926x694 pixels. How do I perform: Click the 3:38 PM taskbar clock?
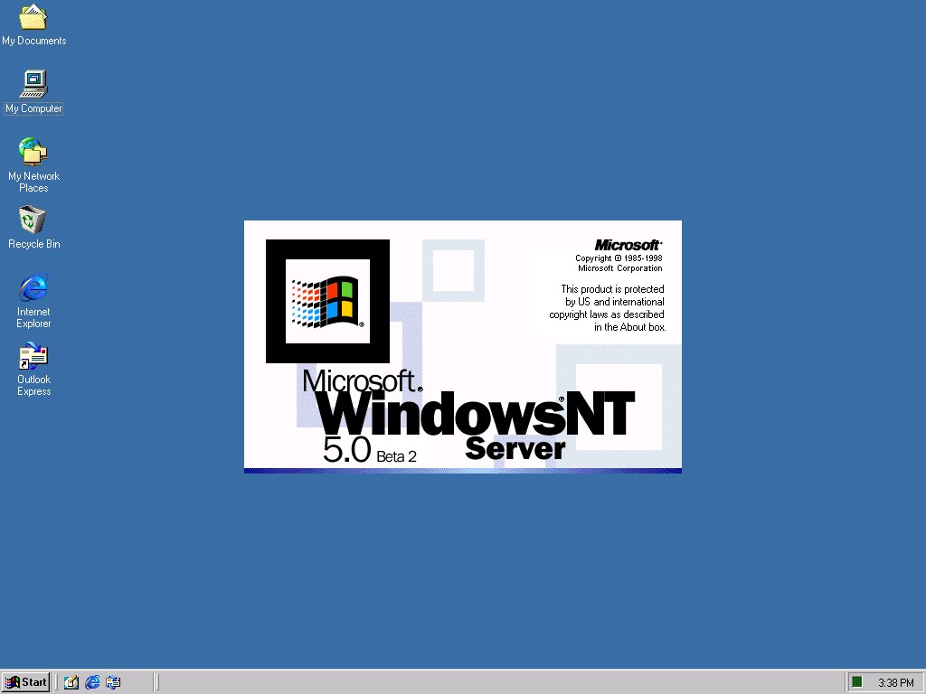(x=896, y=683)
